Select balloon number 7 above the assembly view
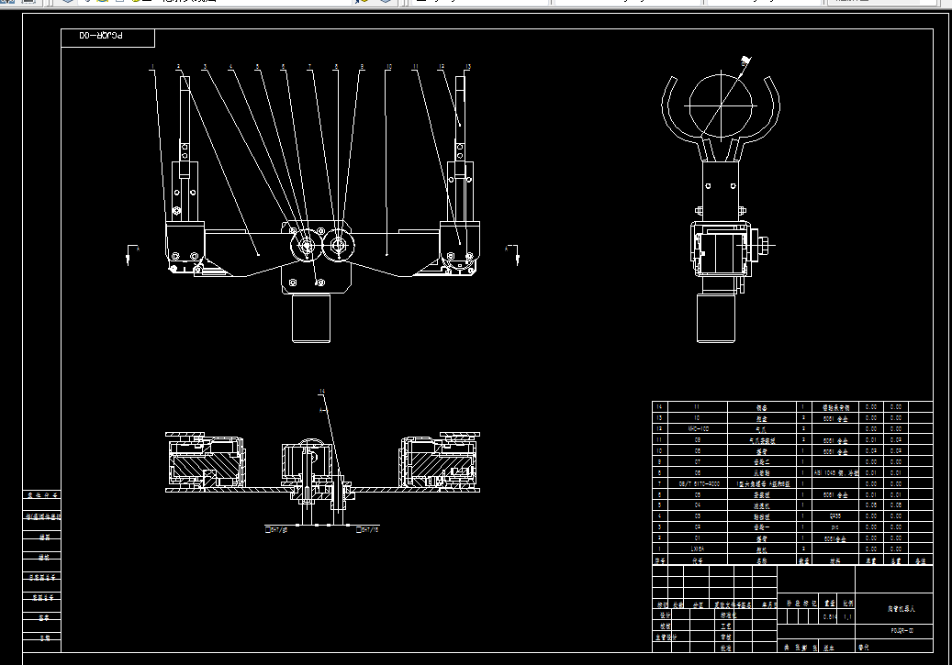 (x=309, y=67)
